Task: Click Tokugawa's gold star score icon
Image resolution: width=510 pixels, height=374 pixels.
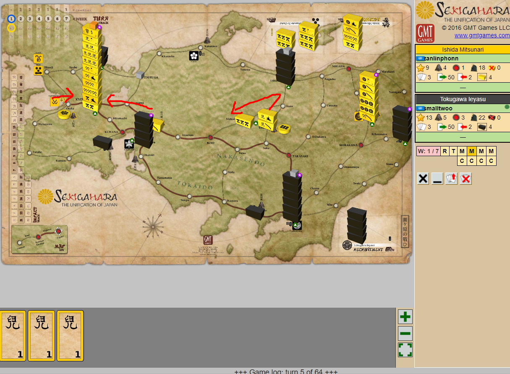Action: click(x=420, y=118)
